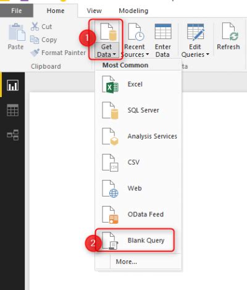
Task: Click the Paste label
Action: point(15,47)
